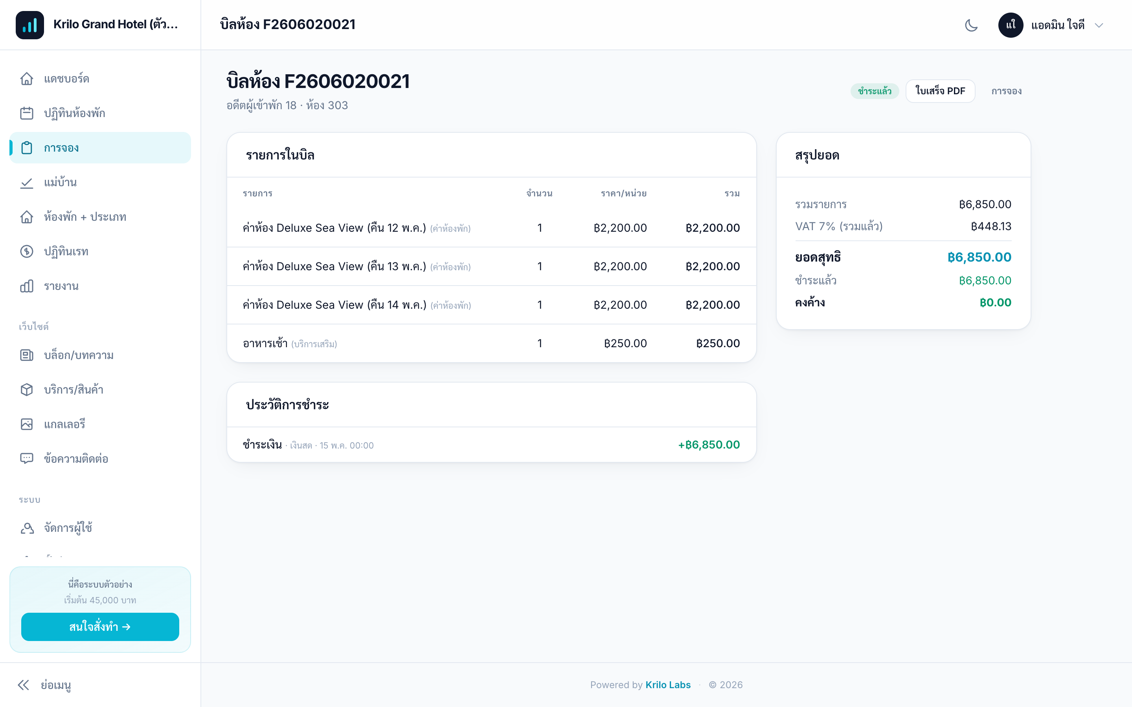
Task: Click the ห้องพัก + ประเภท house icon
Action: [x=27, y=217]
